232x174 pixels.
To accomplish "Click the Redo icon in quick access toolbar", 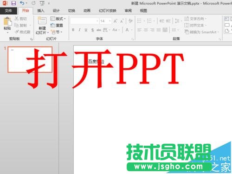I will (33, 3).
